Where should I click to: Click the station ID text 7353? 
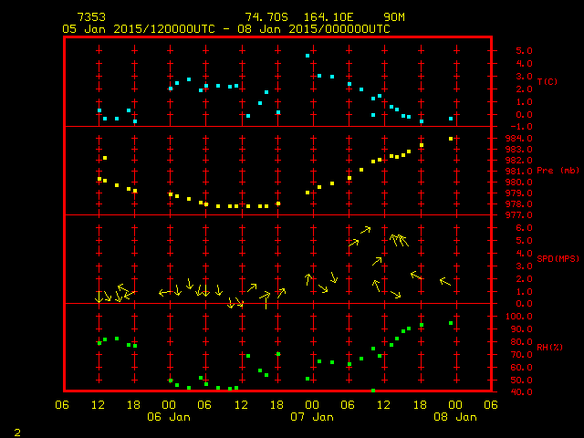91,17
